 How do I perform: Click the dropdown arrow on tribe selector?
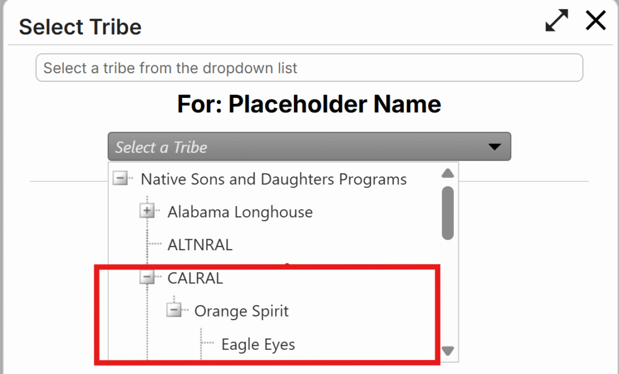click(494, 147)
